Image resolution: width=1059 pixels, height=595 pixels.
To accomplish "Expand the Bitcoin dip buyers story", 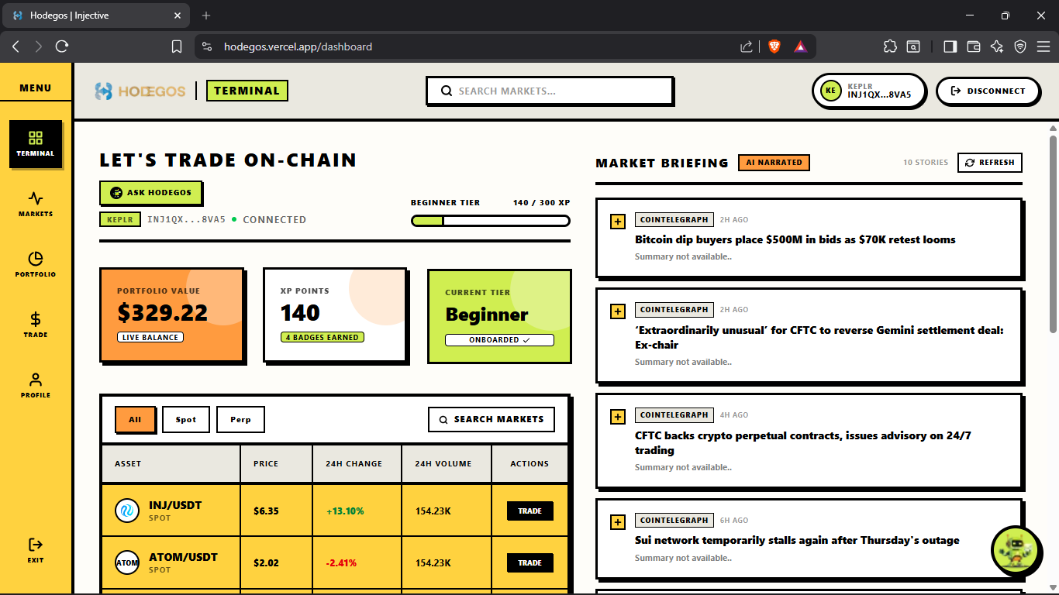I will [618, 222].
